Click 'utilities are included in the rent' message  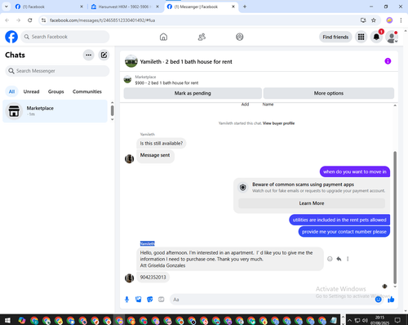pyautogui.click(x=339, y=220)
